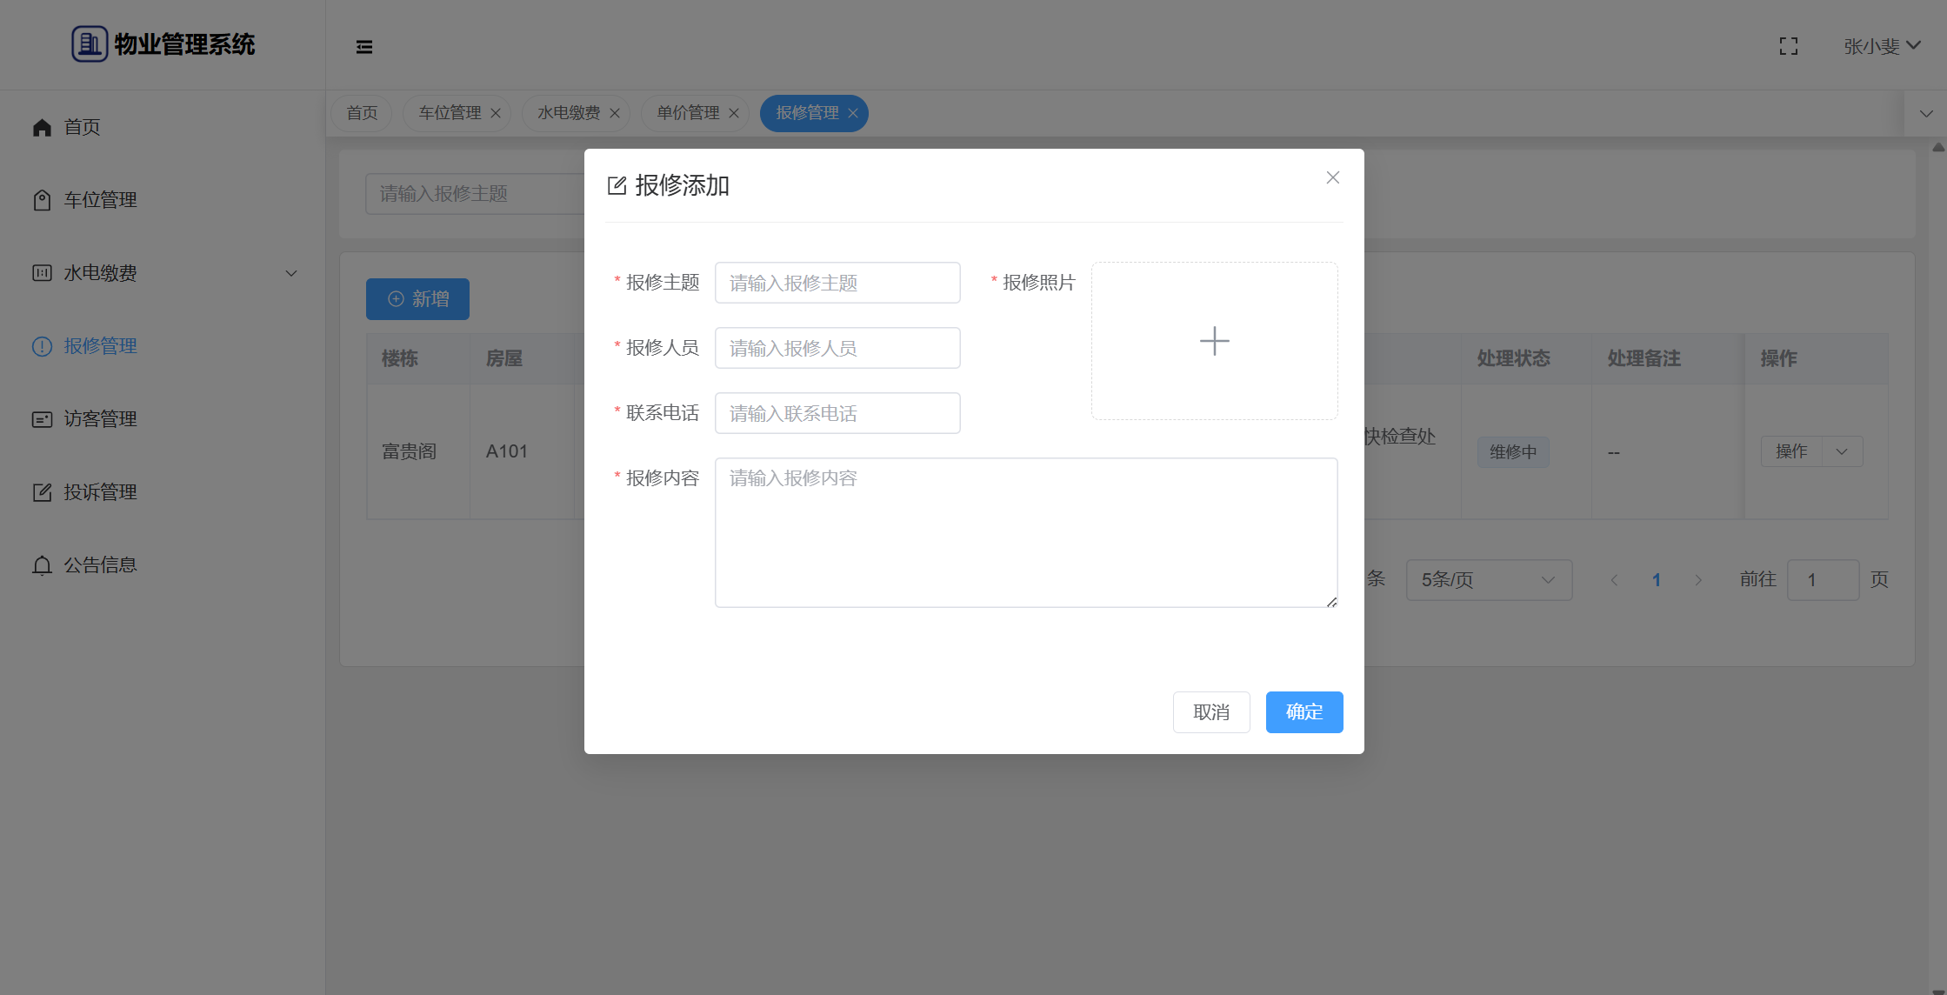The height and width of the screenshot is (995, 1947).
Task: Open the 5条/页 page size dropdown
Action: (x=1488, y=580)
